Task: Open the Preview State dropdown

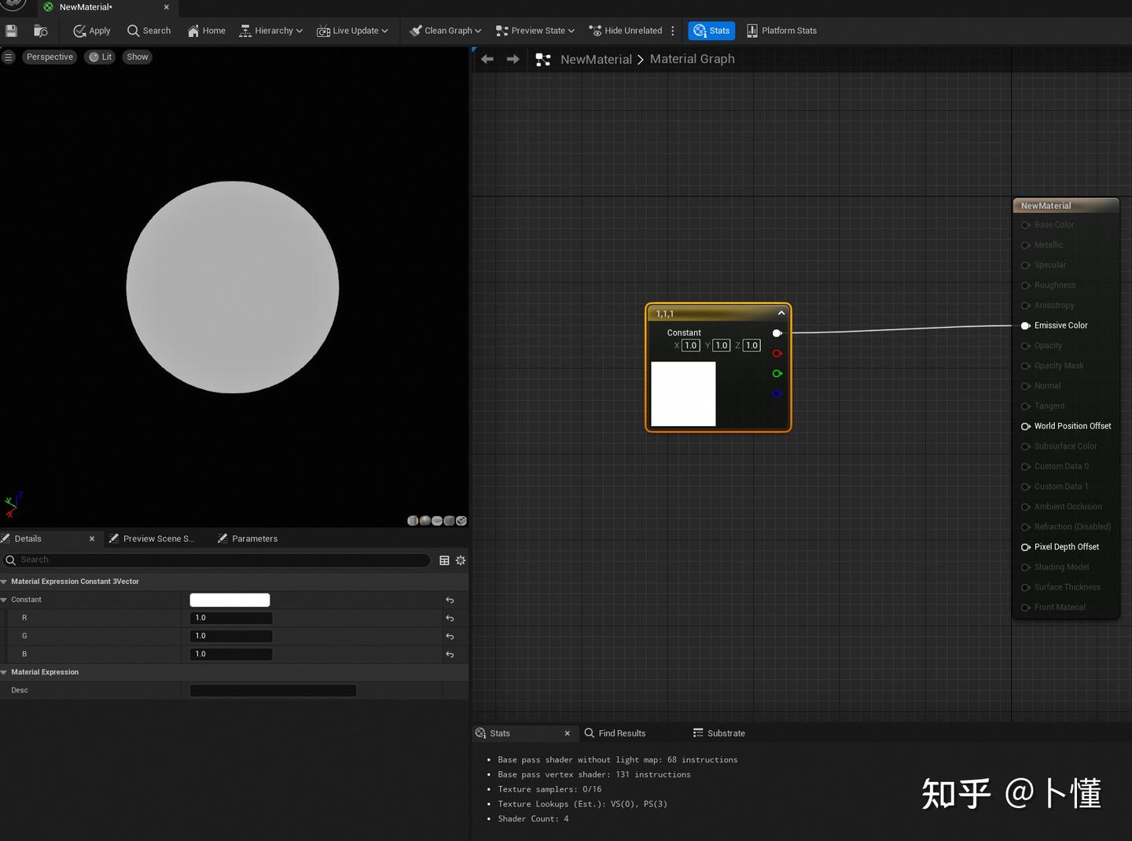Action: click(x=535, y=31)
